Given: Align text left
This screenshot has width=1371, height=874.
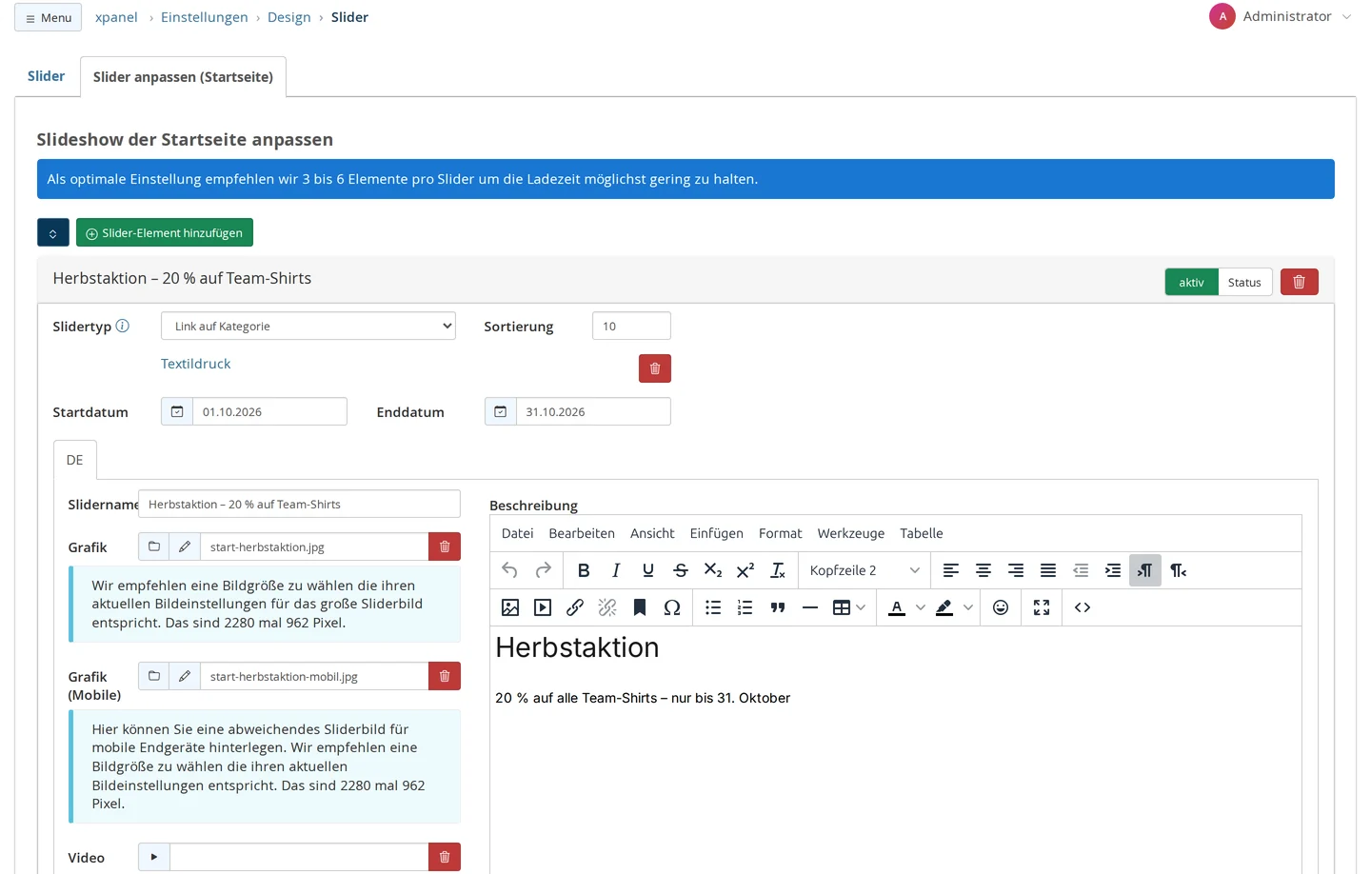Looking at the screenshot, I should (x=951, y=570).
